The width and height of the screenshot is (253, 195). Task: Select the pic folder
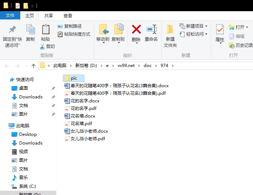click(73, 78)
